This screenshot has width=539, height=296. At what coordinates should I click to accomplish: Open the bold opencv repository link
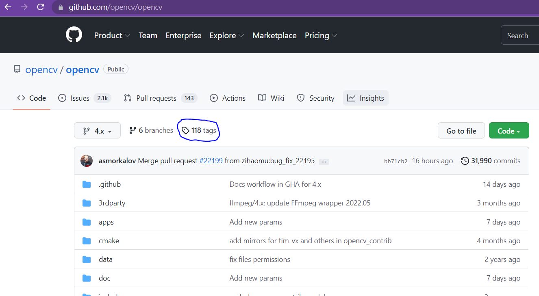(x=83, y=69)
